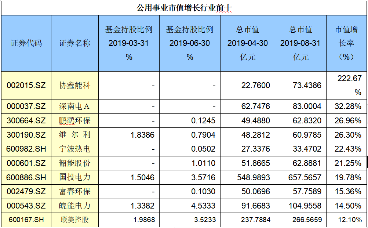
Task: Select code cell 000037.SZ
Action: coord(26,106)
